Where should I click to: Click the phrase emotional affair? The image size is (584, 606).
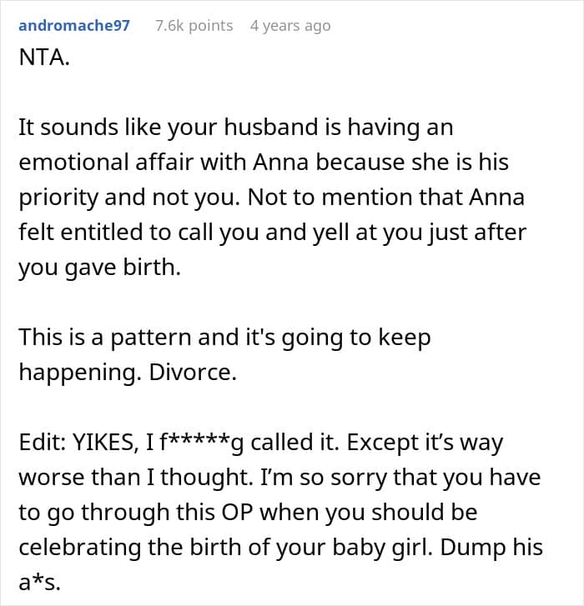coord(106,162)
